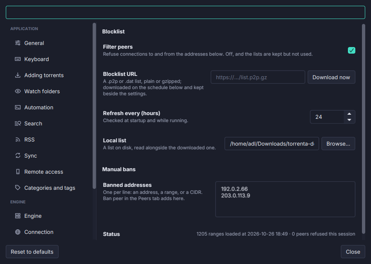Viewport: 371px width, 264px height.
Task: Click the Engine server icon
Action: coord(18,216)
